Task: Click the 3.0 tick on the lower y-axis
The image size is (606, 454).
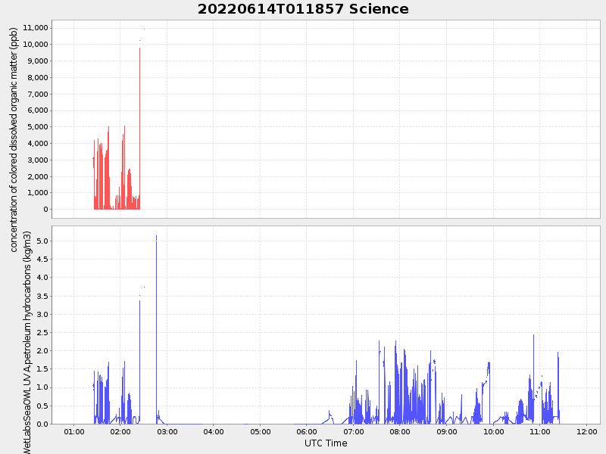Action: (42, 314)
